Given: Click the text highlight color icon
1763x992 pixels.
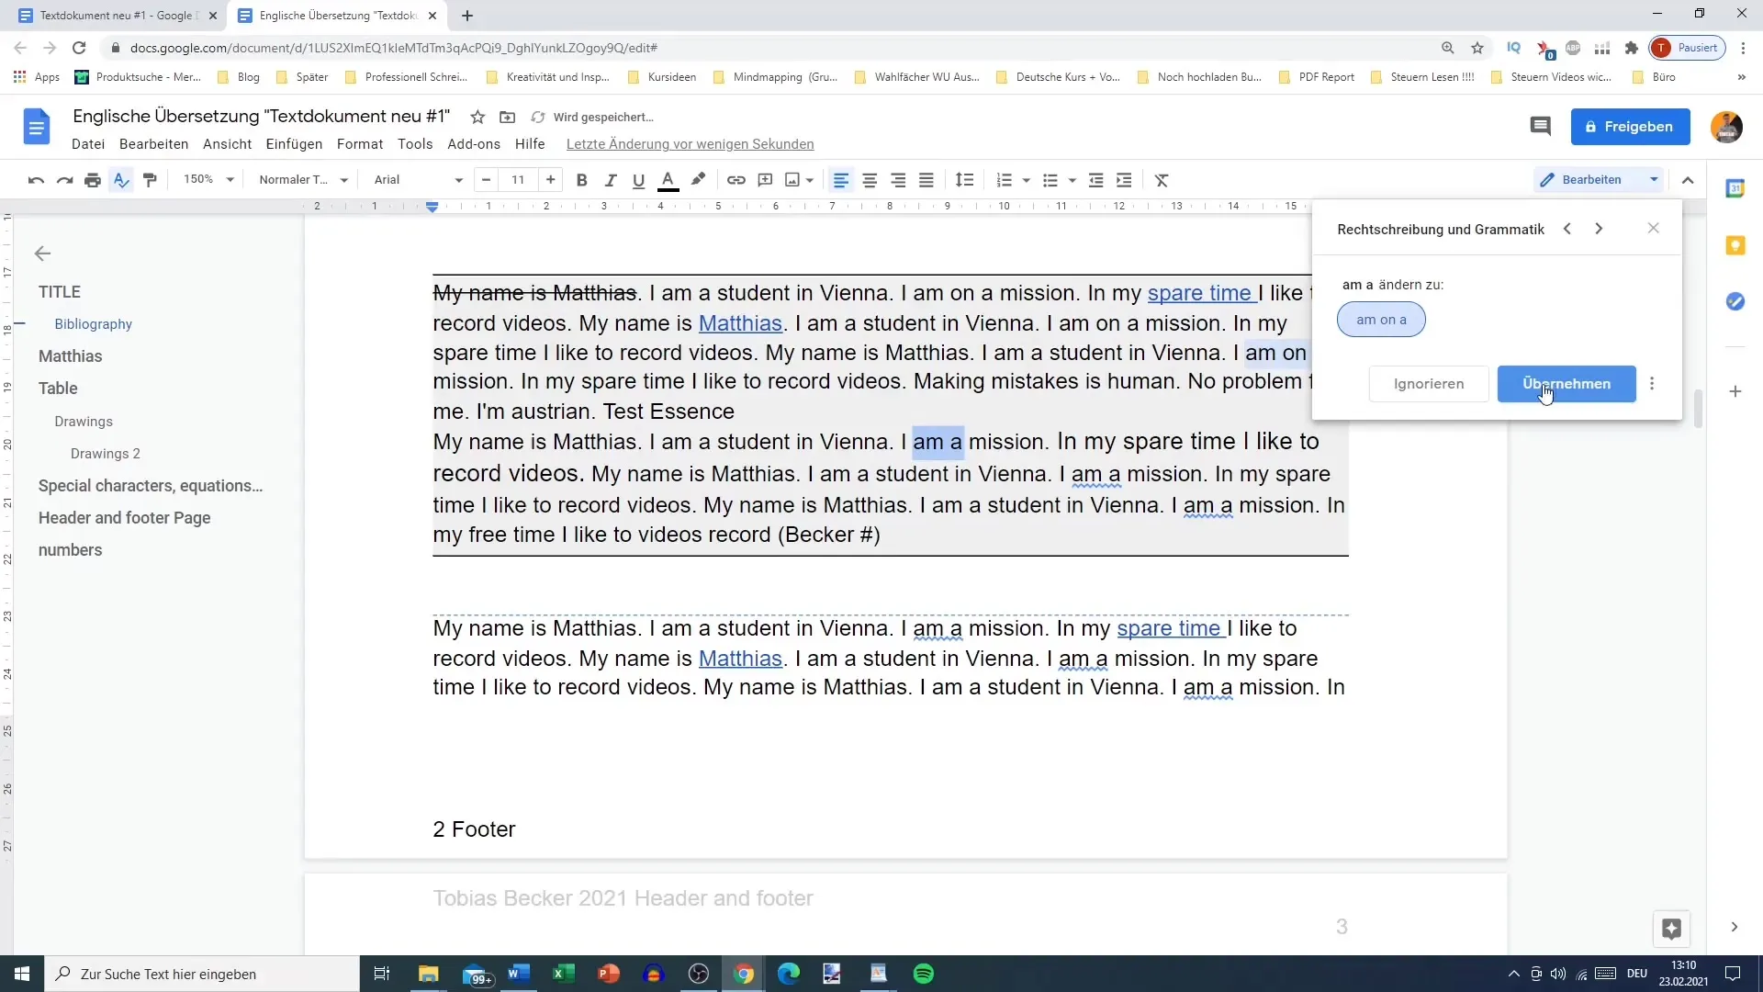Looking at the screenshot, I should pyautogui.click(x=699, y=179).
